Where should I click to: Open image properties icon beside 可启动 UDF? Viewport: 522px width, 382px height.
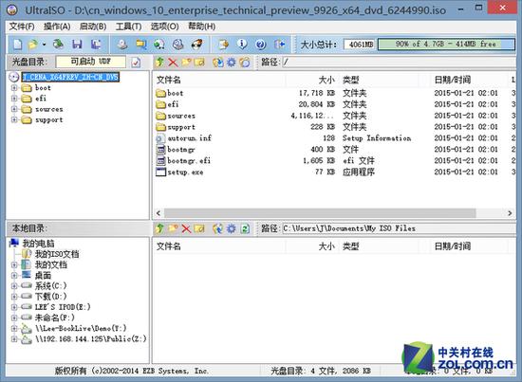pyautogui.click(x=136, y=63)
